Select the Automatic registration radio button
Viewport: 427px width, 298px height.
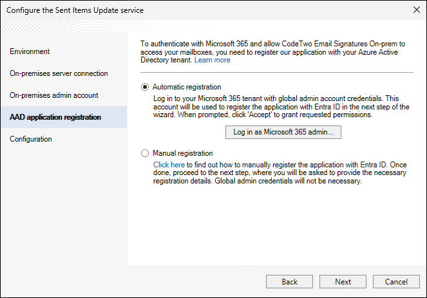pos(145,87)
